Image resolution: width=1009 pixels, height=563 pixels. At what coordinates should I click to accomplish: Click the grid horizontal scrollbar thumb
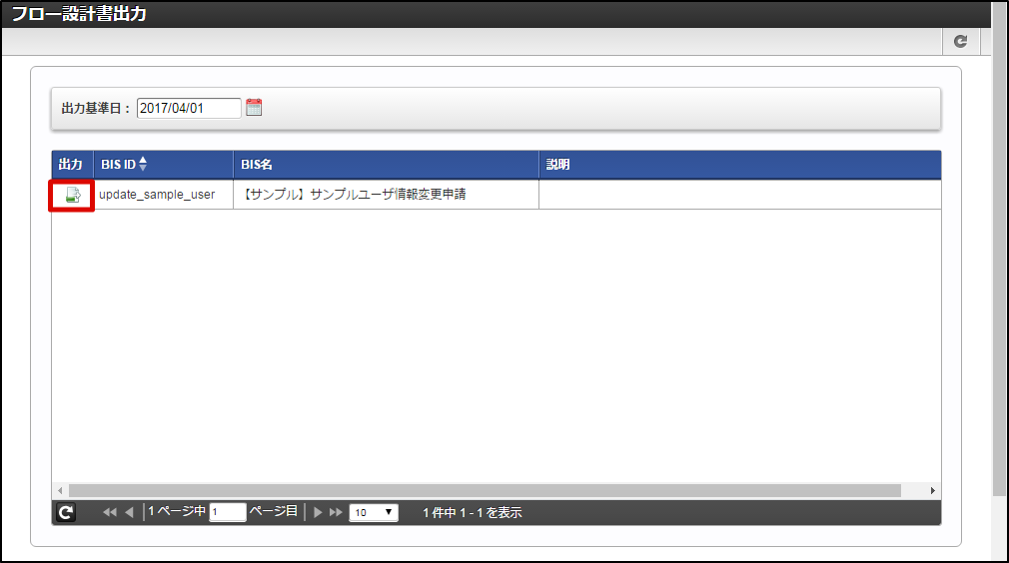click(x=485, y=490)
